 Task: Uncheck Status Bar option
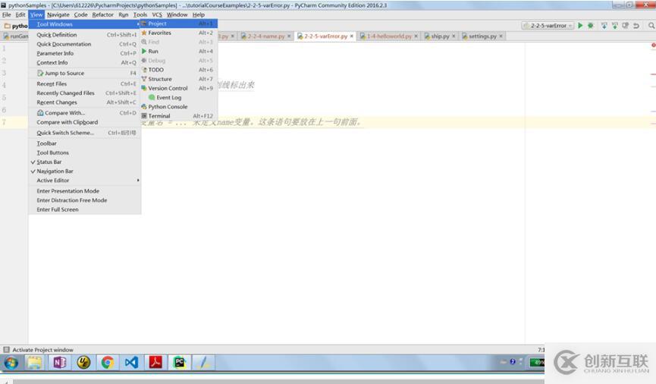tap(84, 162)
